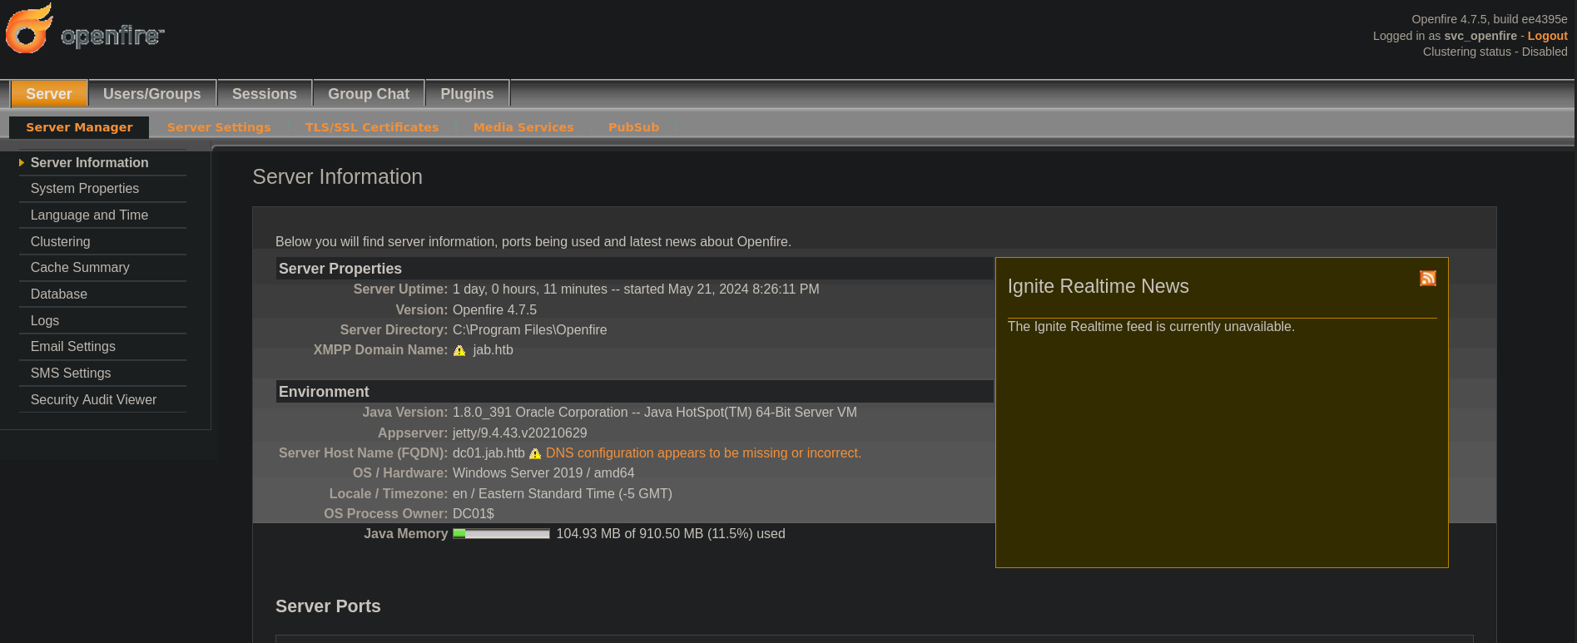Click 'Openfire 4.7.5, build ee4395e' header text
This screenshot has width=1577, height=643.
tap(1489, 19)
